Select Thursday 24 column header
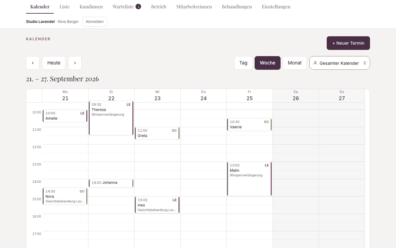 (204, 96)
